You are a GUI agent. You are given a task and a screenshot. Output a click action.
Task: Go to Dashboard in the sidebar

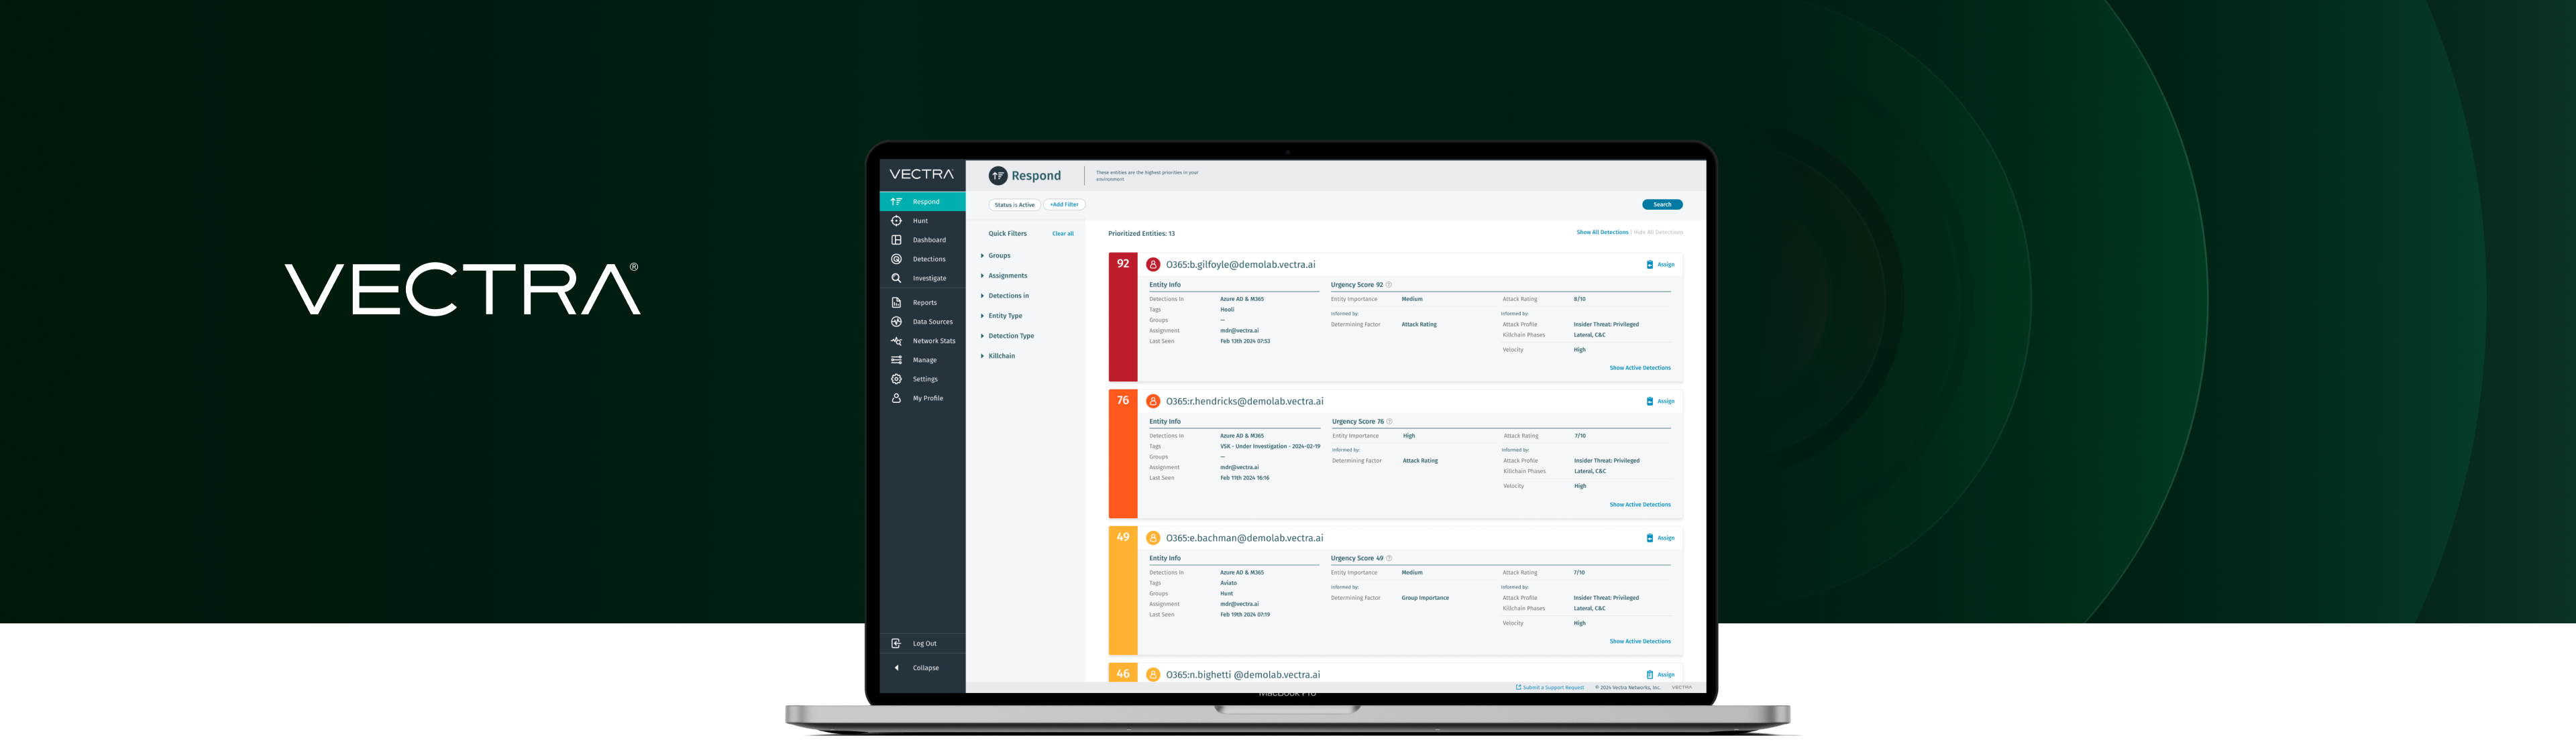point(922,240)
